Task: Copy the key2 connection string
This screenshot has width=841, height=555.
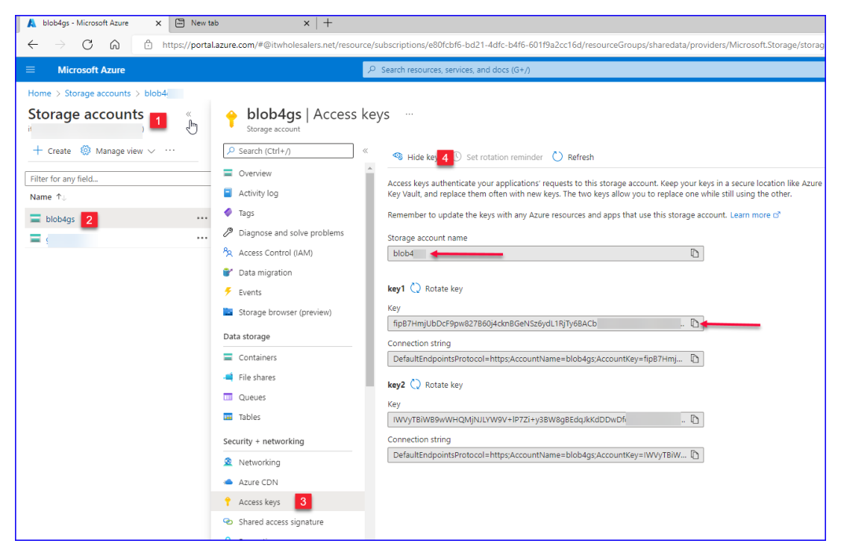Action: pos(695,455)
